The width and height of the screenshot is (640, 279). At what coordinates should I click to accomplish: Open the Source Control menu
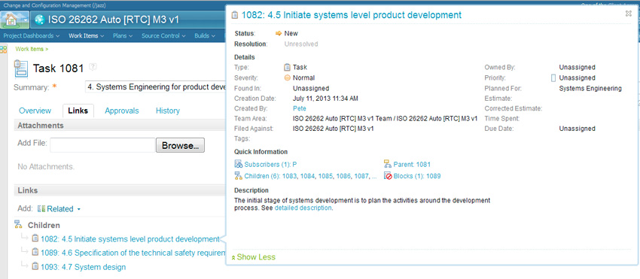(x=163, y=36)
